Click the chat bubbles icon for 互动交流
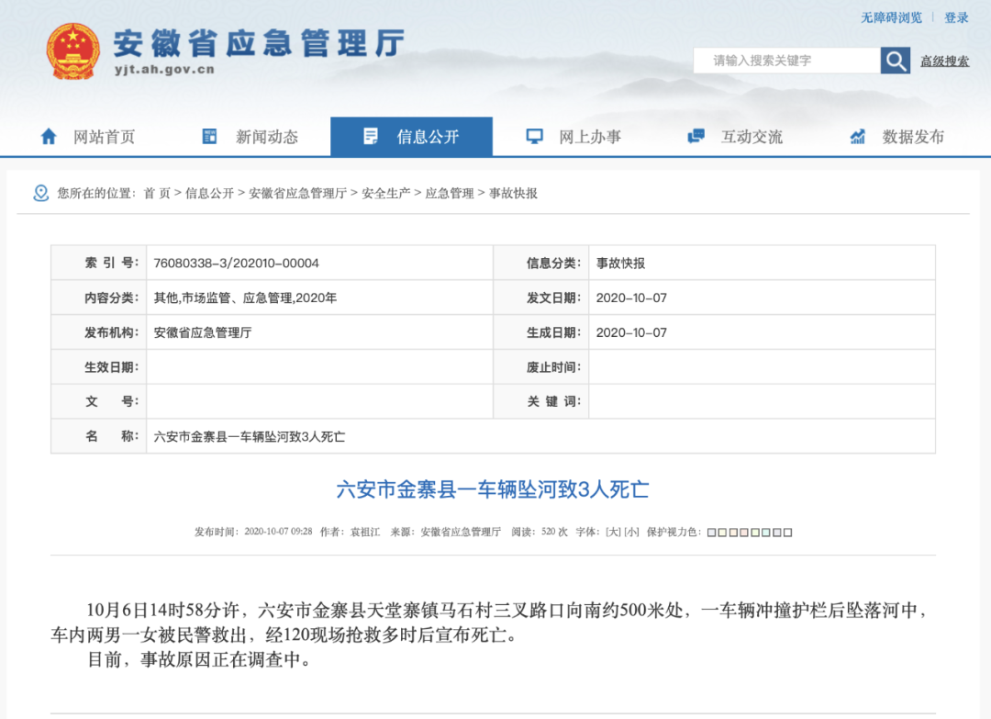Screen dimensions: 991x719 click(x=696, y=137)
